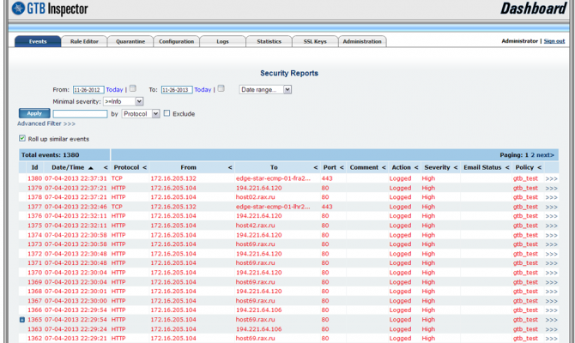Click the next> paging link
This screenshot has width=575, height=343.
point(545,155)
